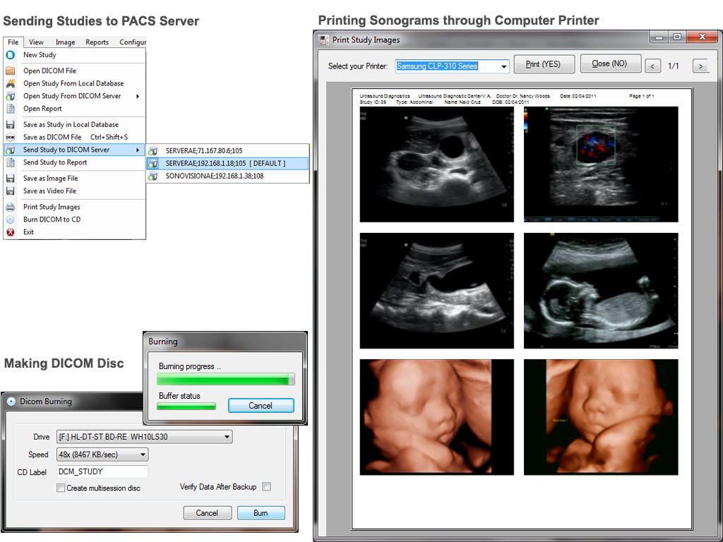Click the red Exit icon

pos(10,232)
